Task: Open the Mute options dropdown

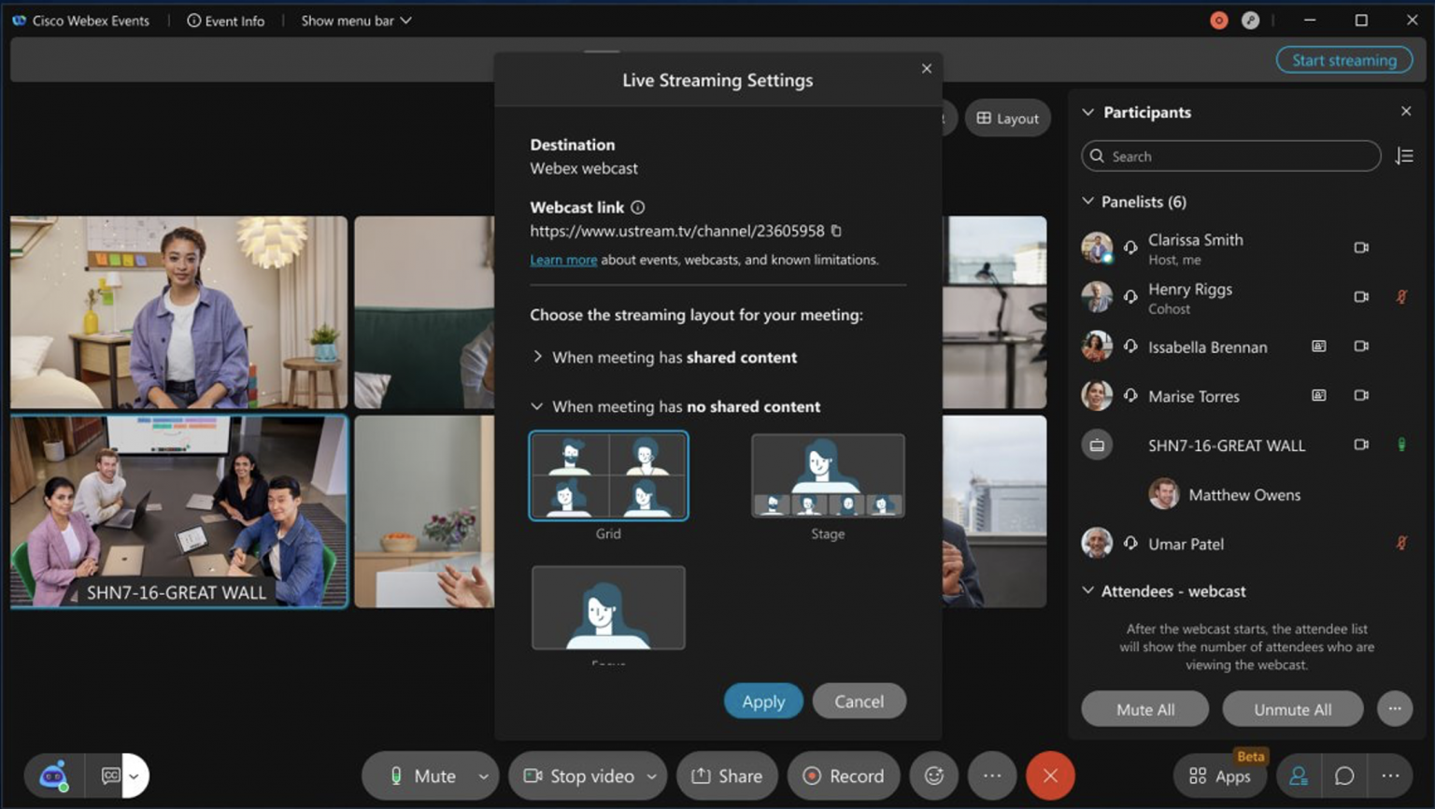Action: tap(484, 775)
